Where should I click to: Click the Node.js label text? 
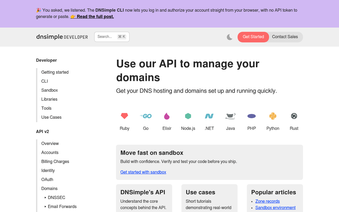pyautogui.click(x=188, y=129)
